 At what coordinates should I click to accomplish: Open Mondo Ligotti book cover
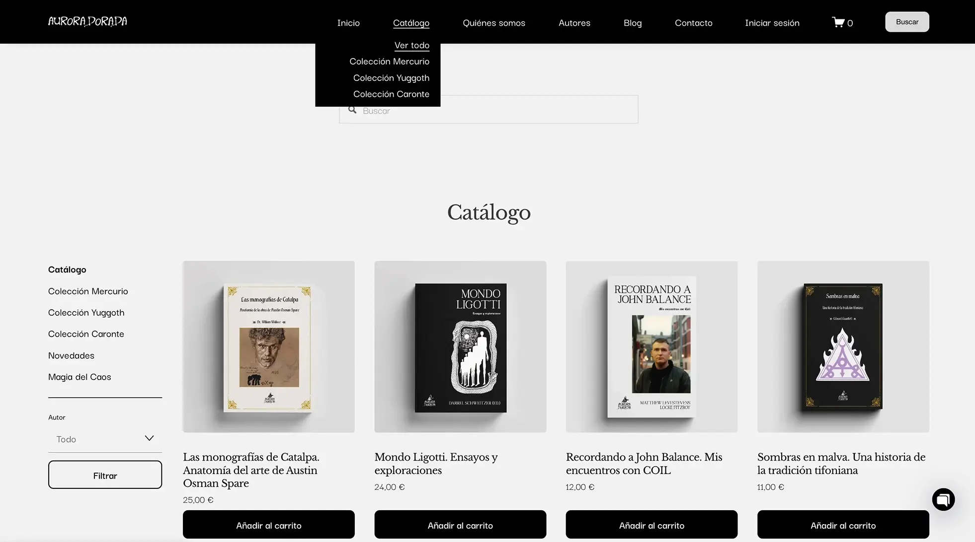point(460,347)
